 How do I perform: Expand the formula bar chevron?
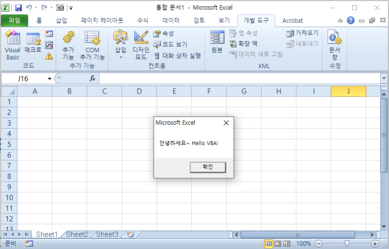coord(384,78)
